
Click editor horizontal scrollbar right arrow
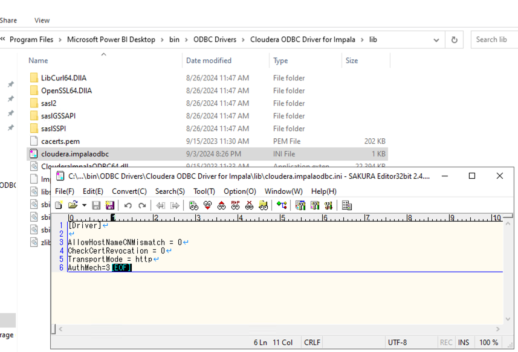pyautogui.click(x=498, y=329)
